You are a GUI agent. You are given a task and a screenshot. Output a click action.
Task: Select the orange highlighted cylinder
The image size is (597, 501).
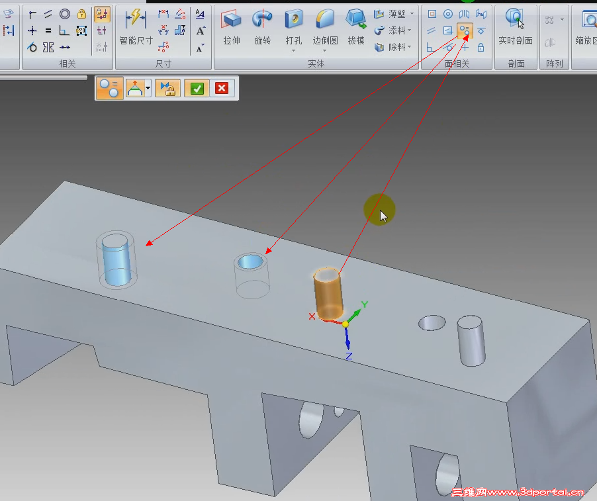[x=328, y=294]
